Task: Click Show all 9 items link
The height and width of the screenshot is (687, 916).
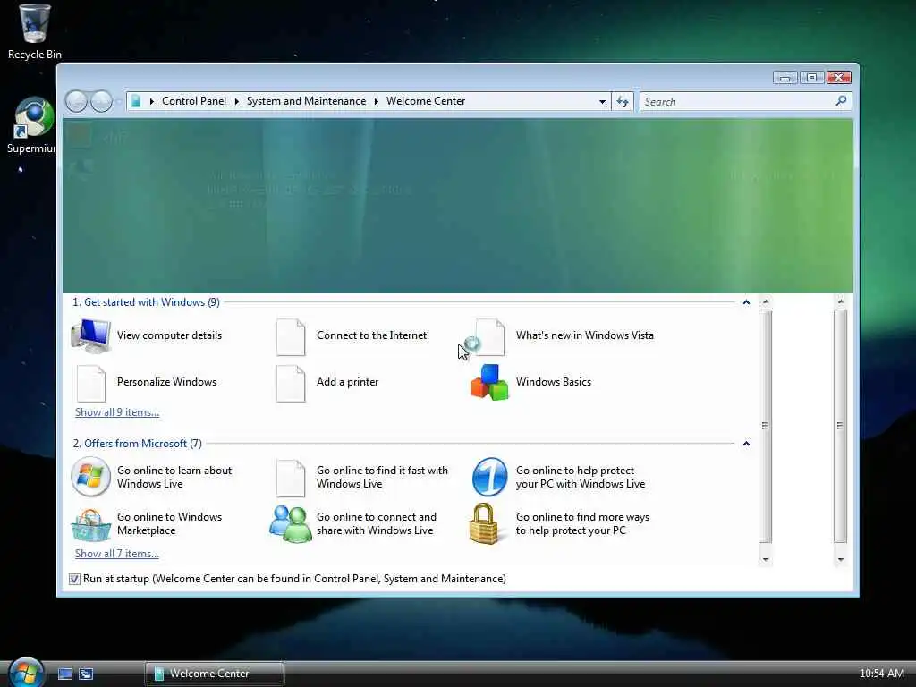Action: click(117, 412)
